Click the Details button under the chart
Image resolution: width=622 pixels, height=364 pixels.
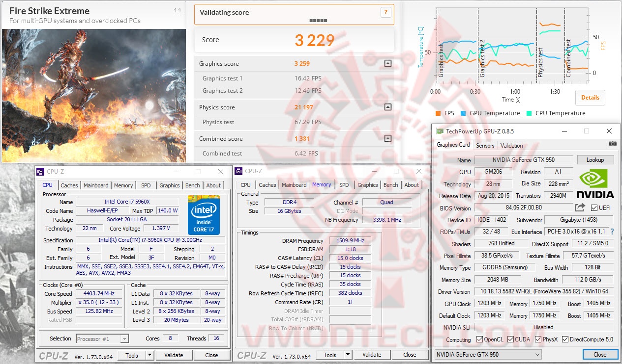590,97
